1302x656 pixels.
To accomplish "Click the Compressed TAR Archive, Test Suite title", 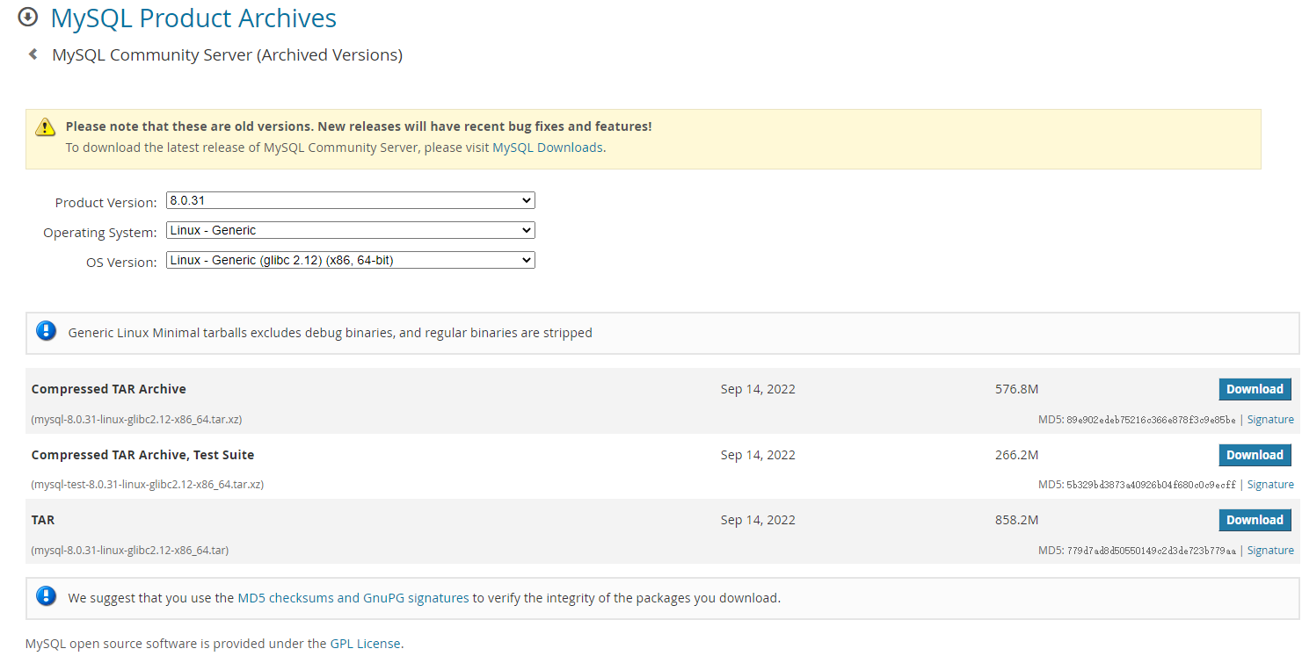I will (x=142, y=455).
